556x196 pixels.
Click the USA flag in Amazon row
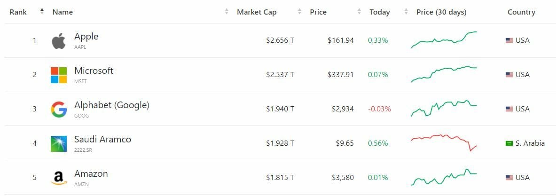509,178
